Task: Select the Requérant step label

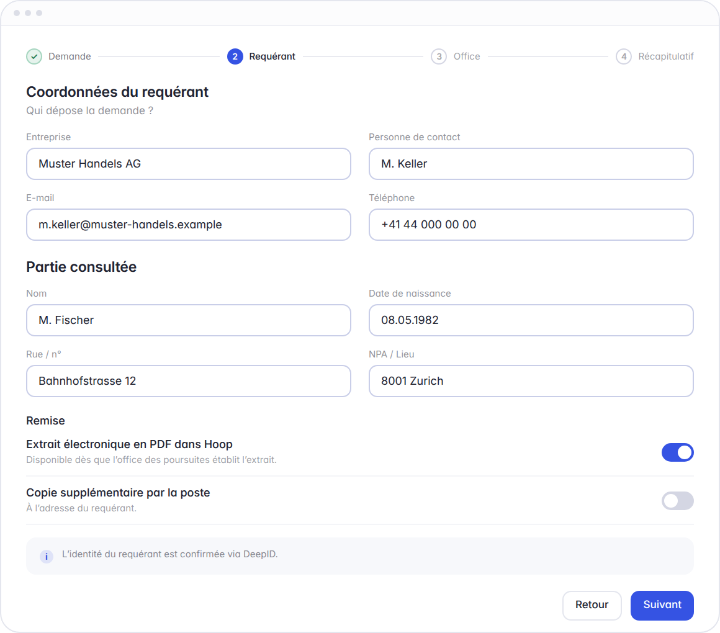Action: [272, 56]
